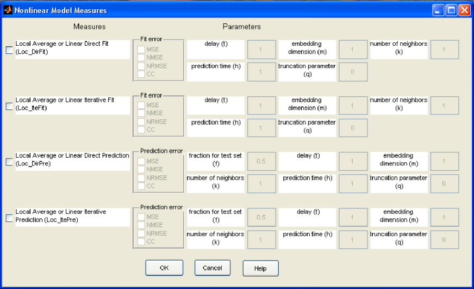Check CC under Loc_DirFit Fit error
The image size is (474, 289).
click(x=141, y=74)
